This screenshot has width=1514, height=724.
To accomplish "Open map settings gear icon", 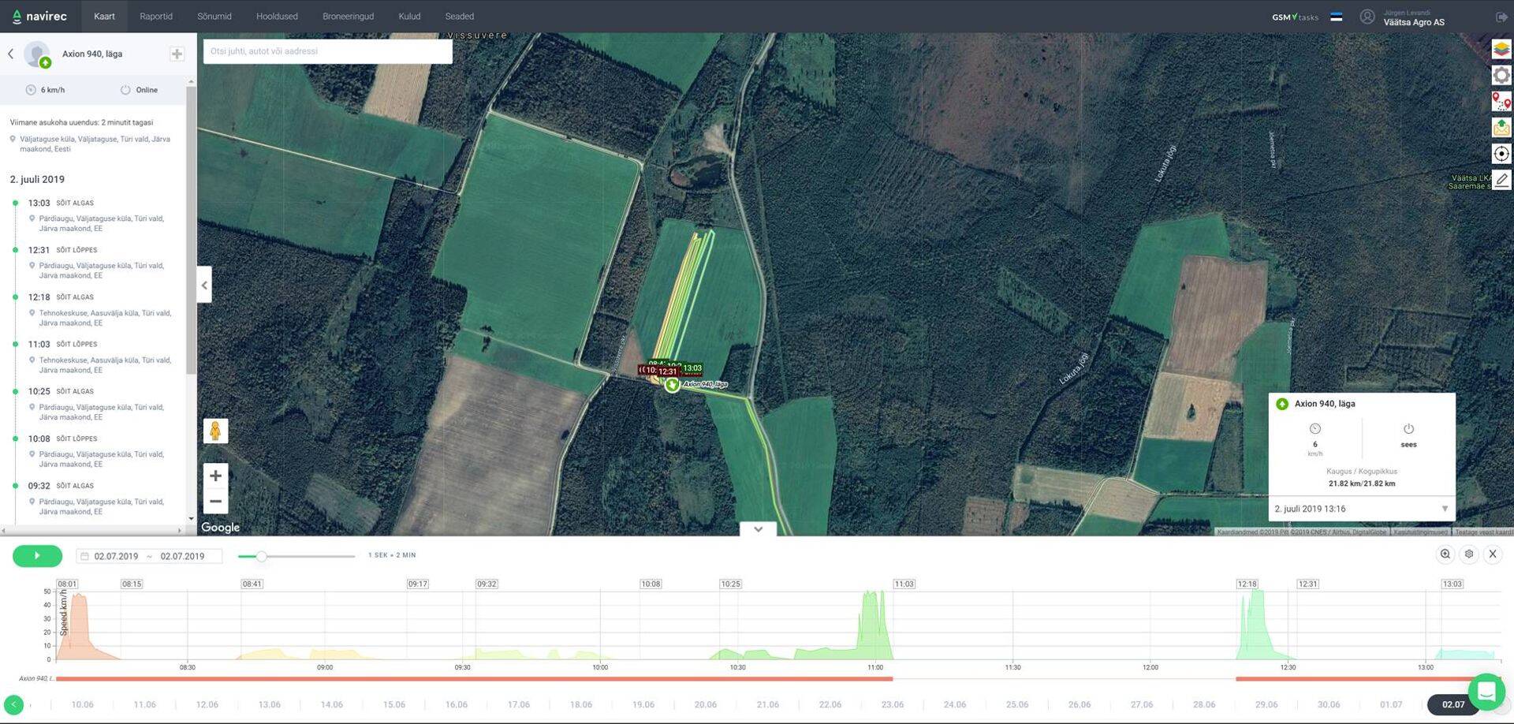I will point(1501,75).
